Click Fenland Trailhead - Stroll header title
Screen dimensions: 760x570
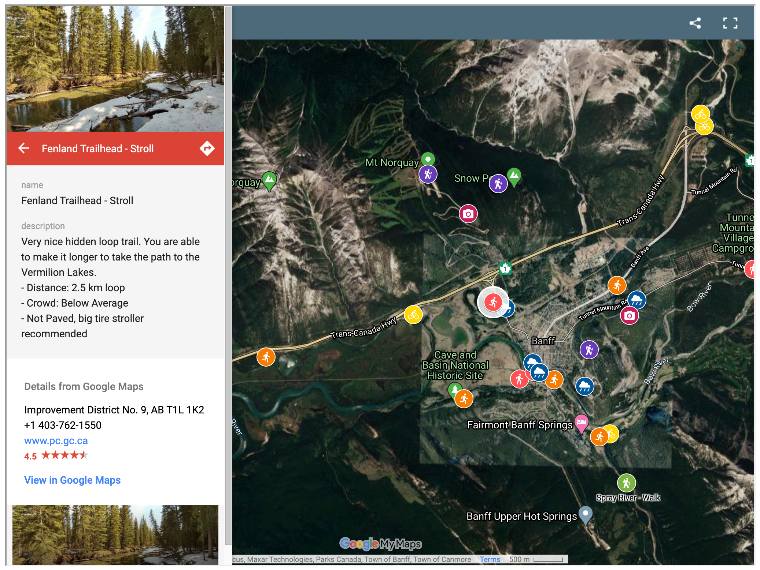[98, 149]
